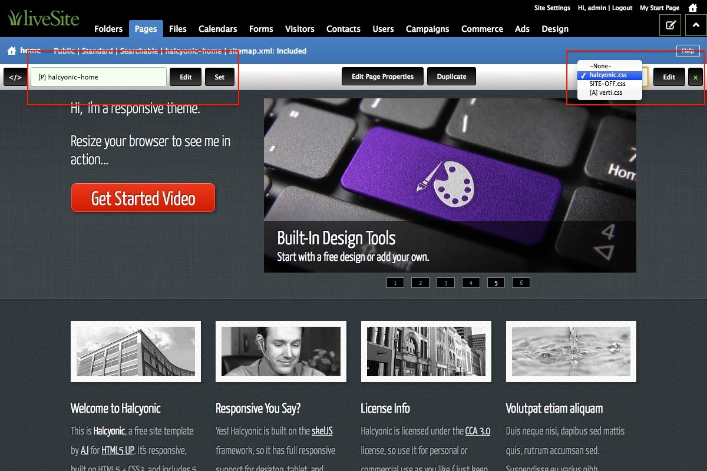The height and width of the screenshot is (471, 707).
Task: Click the License Info heading
Action: (x=385, y=408)
